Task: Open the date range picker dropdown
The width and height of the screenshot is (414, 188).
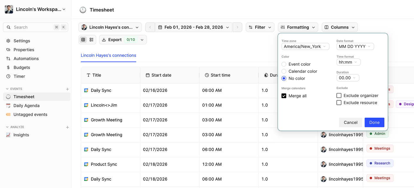Action: click(194, 27)
